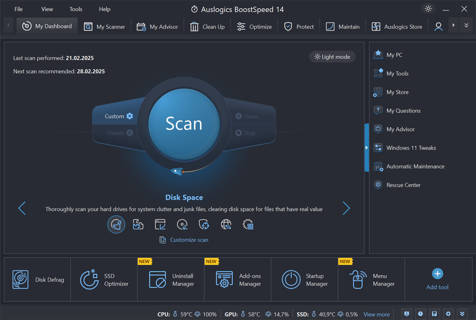Select the shield security scan icon

(204, 224)
